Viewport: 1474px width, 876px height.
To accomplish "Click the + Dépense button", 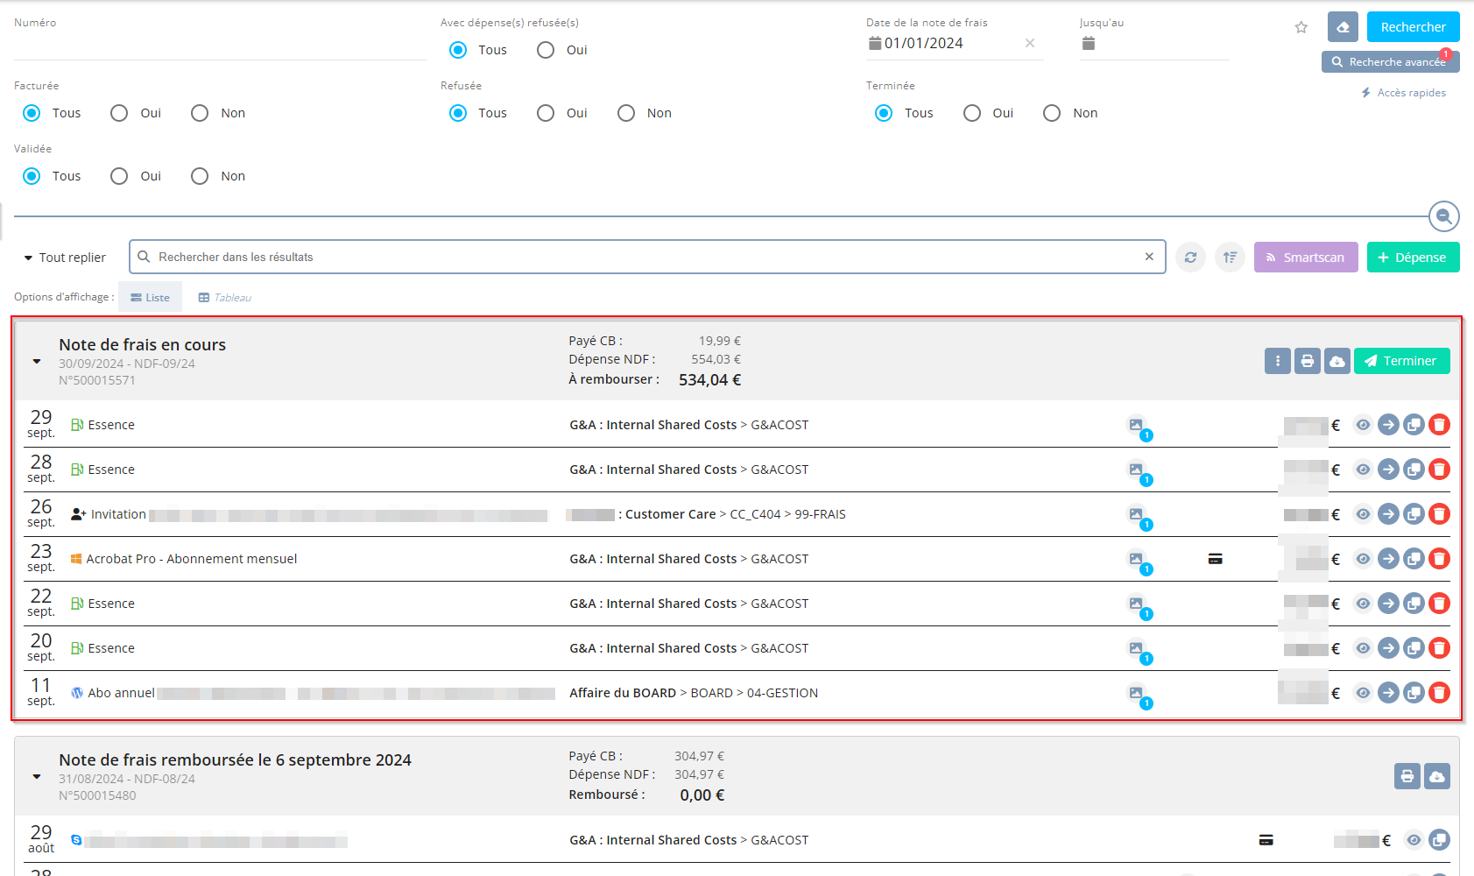I will click(x=1413, y=258).
